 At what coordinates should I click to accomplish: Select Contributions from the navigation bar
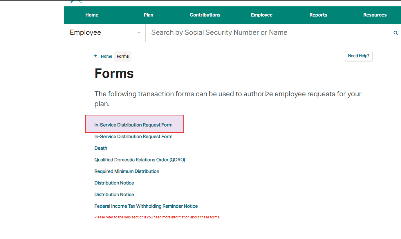(x=205, y=15)
